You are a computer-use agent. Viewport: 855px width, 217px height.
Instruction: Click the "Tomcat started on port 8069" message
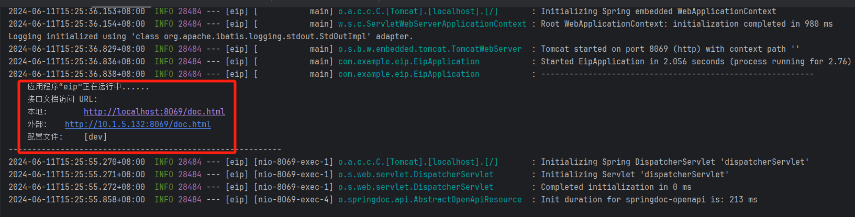pos(670,49)
